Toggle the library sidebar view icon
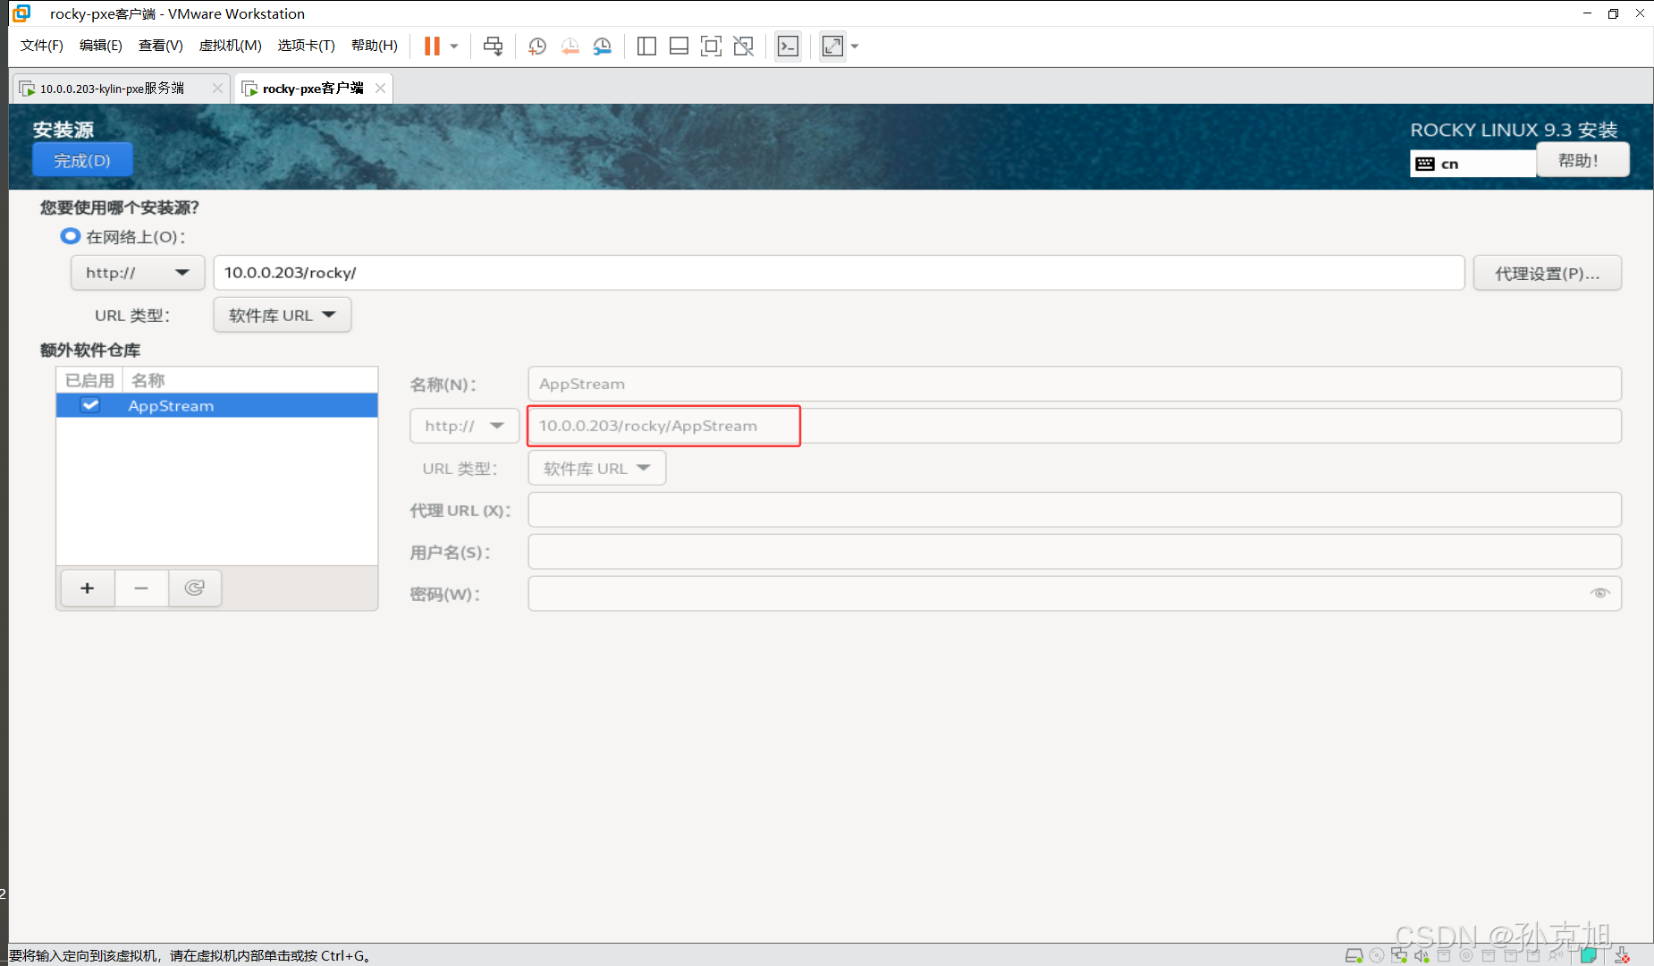This screenshot has height=966, width=1654. [646, 46]
